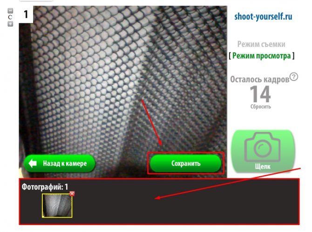Save the photo with the Сохранить button
The image size is (312, 232).
(186, 163)
